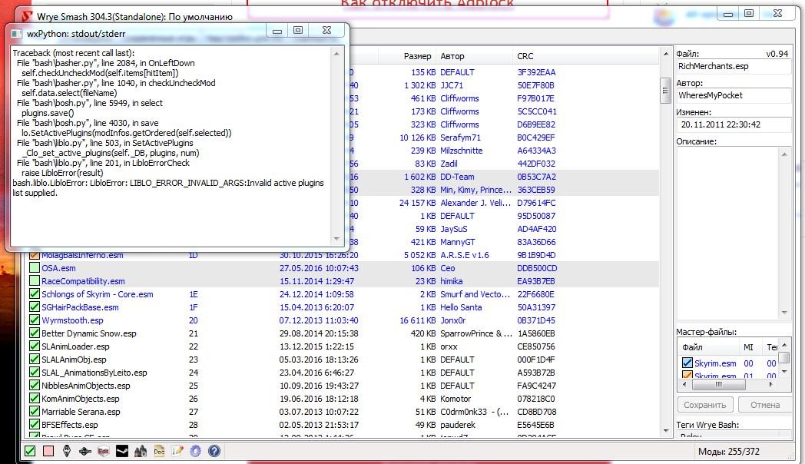Open settings via the blue gear icon
This screenshot has width=805, height=464.
[x=195, y=452]
